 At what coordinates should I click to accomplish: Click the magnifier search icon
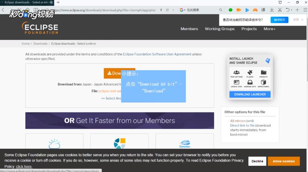pos(221,10)
